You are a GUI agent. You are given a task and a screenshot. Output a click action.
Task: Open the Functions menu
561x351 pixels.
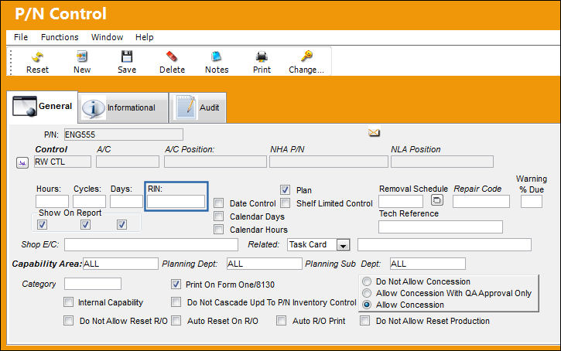tap(60, 37)
